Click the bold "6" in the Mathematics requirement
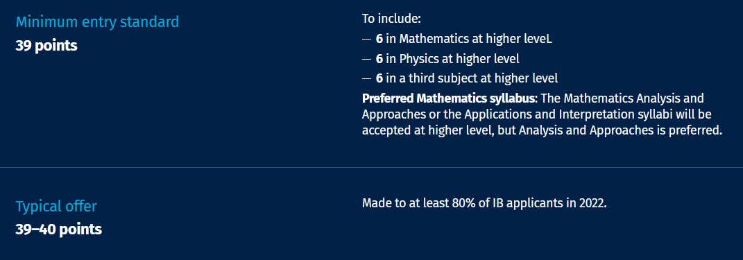The image size is (743, 260). [x=379, y=40]
